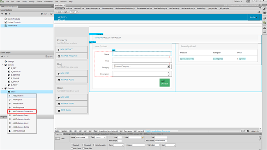Open the Commands menu
The width and height of the screenshot is (267, 150).
pos(48,2)
